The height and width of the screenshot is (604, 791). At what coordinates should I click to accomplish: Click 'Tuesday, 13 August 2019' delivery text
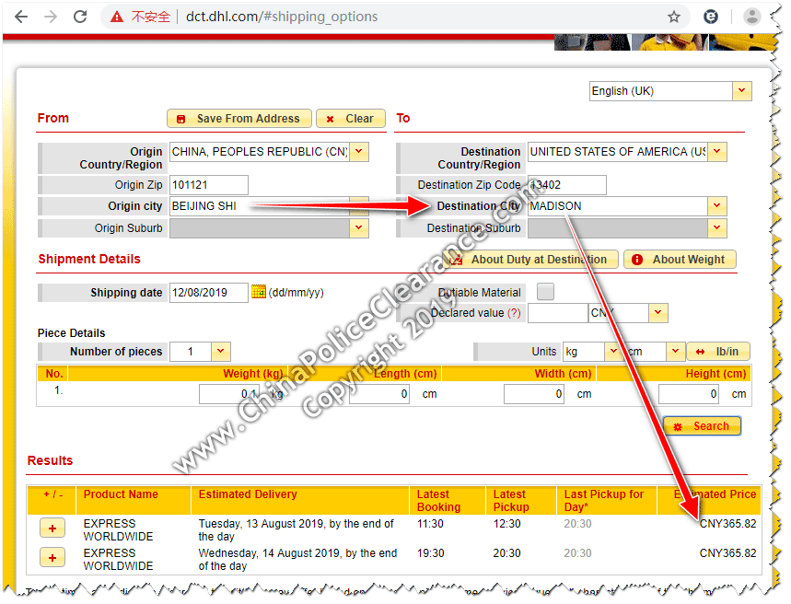(x=261, y=524)
